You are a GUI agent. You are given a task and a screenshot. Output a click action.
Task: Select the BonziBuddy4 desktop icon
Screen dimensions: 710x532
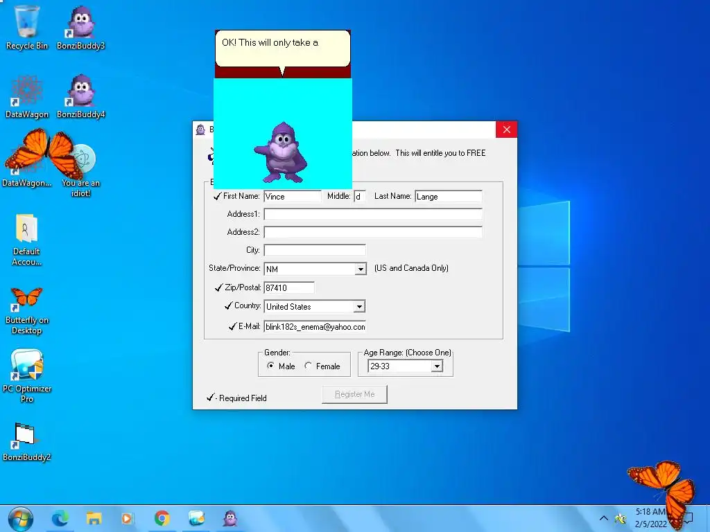click(80, 96)
